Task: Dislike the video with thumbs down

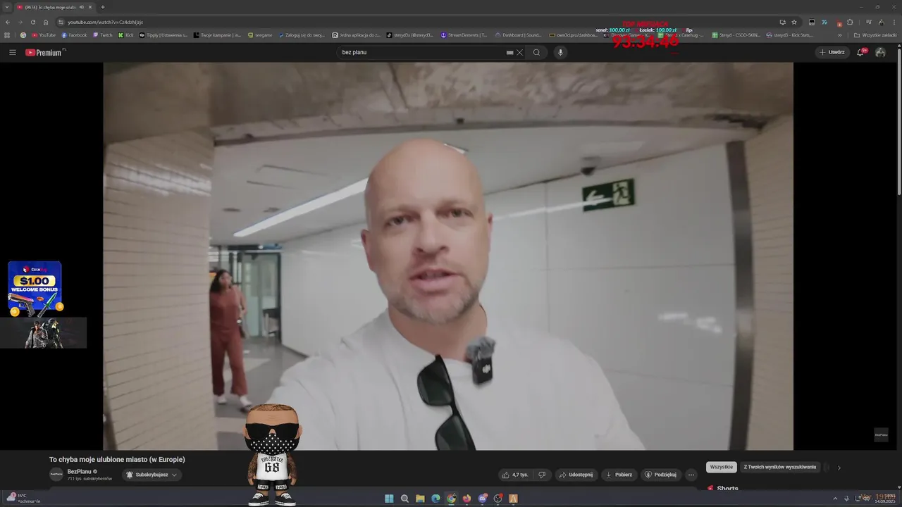Action: pyautogui.click(x=542, y=475)
